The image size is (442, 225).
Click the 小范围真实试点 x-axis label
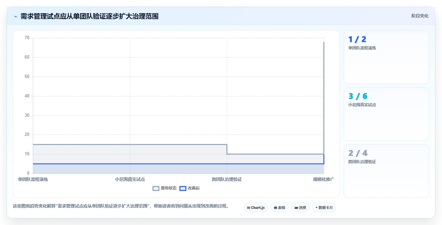tap(130, 179)
